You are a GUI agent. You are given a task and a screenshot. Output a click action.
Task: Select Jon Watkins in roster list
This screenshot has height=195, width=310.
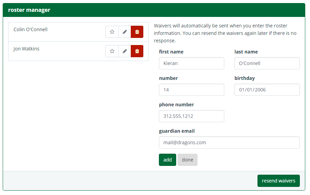point(26,49)
